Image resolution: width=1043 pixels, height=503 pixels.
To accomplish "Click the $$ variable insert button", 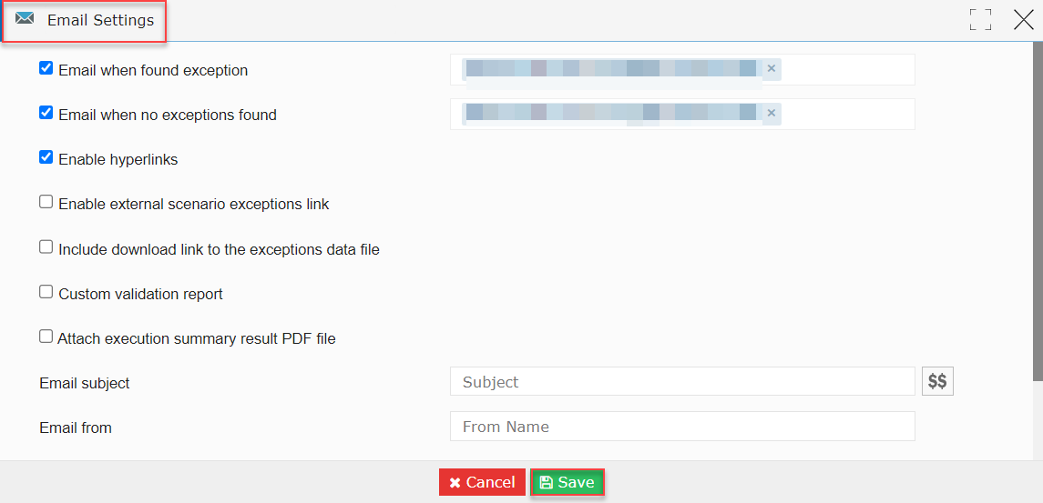I will tap(937, 381).
